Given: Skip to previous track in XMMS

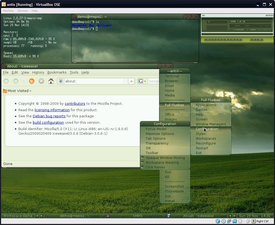Looking at the screenshot, I should click(x=208, y=40).
